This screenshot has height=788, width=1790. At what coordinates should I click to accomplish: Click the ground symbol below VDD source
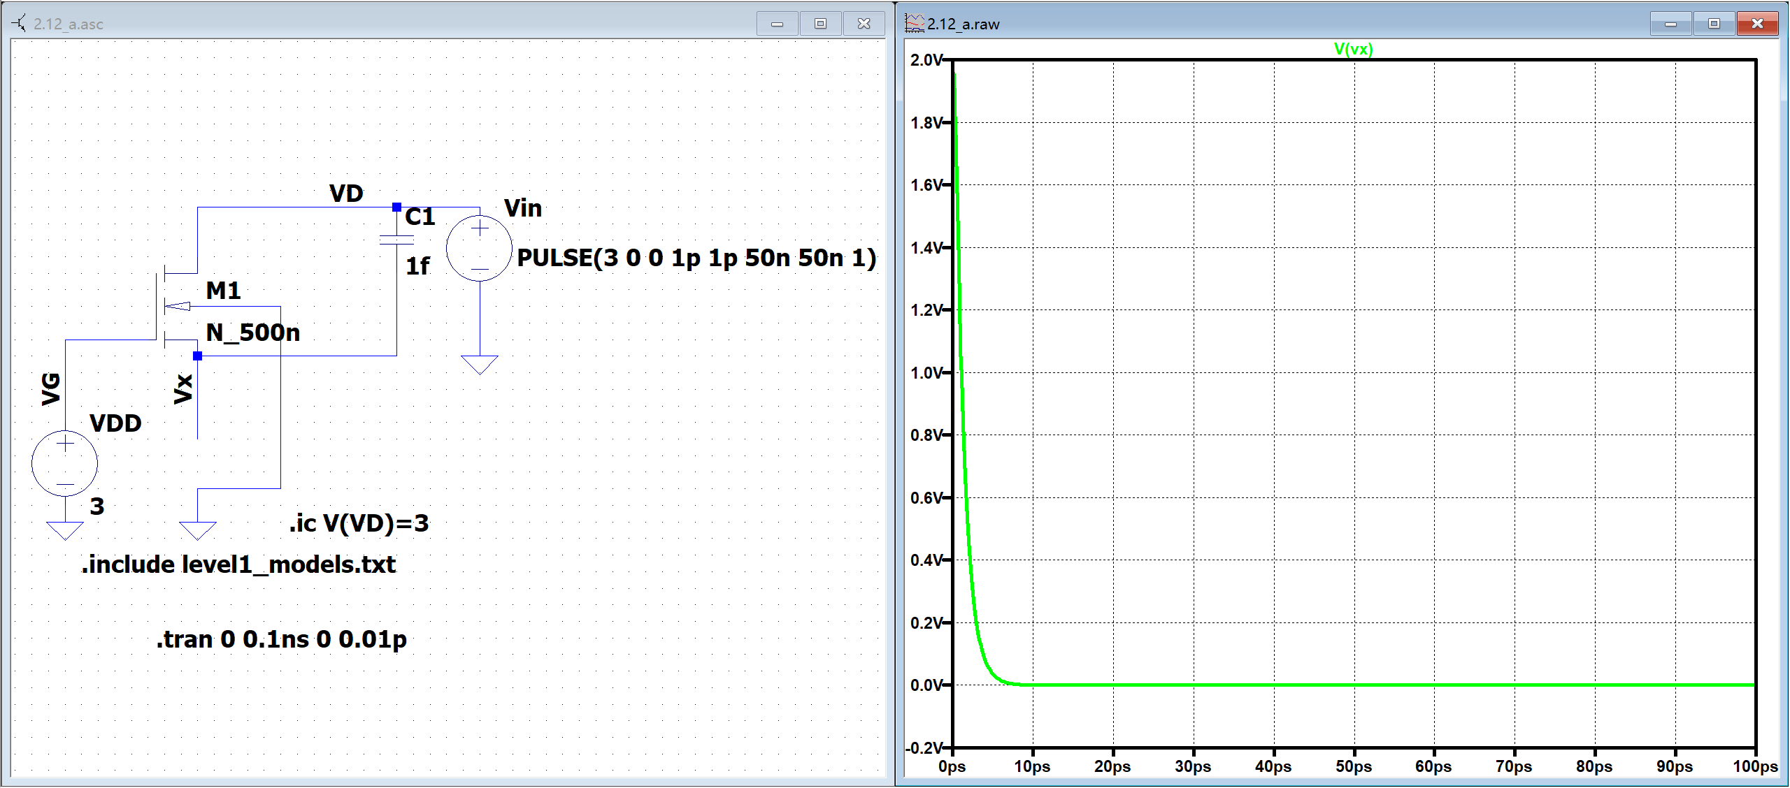[x=65, y=530]
